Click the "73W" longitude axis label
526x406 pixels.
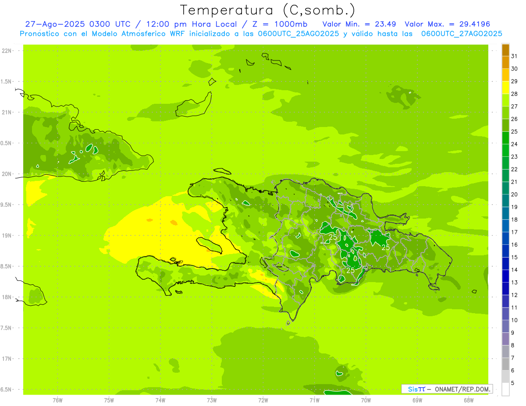click(x=212, y=400)
